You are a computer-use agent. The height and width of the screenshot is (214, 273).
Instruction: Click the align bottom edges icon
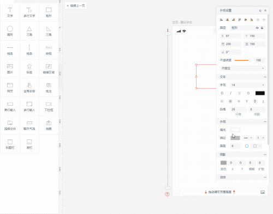coord(252,20)
